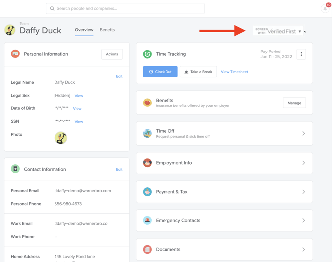
Task: Switch to the Benefits tab
Action: click(108, 30)
